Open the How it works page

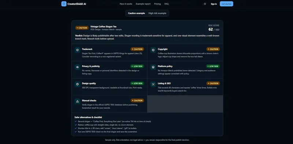pos(126,4)
